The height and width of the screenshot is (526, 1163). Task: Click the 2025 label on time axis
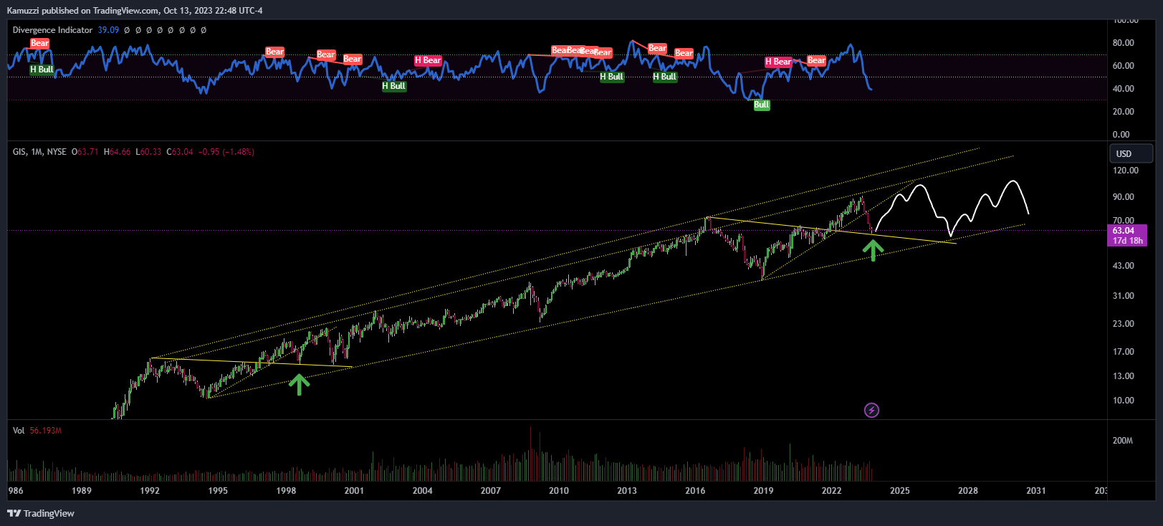(x=899, y=491)
